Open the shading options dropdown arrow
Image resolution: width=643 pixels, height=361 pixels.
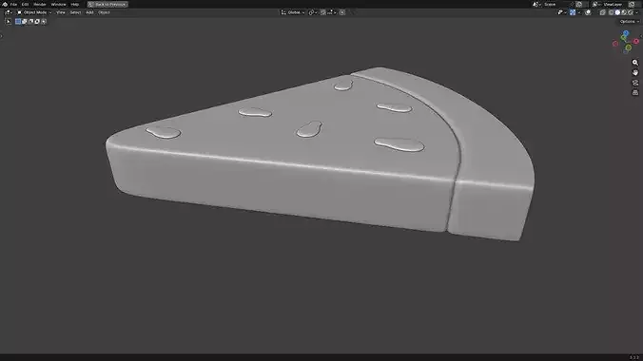pos(637,12)
